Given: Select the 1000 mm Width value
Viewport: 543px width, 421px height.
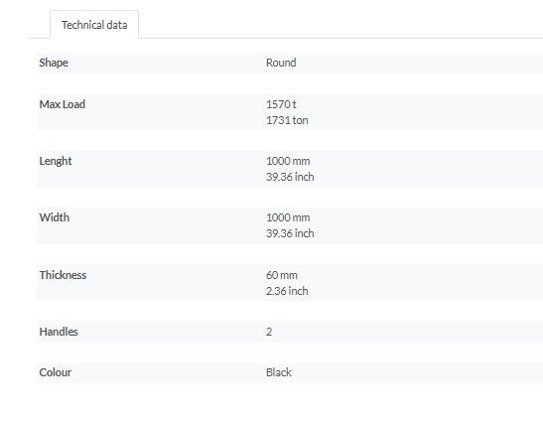Looking at the screenshot, I should coord(288,217).
